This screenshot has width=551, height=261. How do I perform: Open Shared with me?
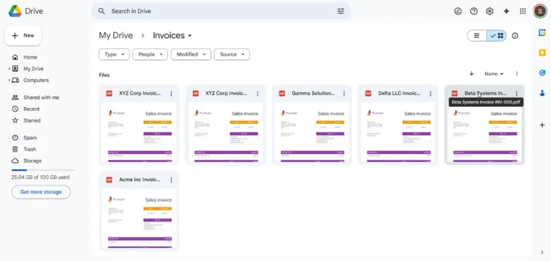[41, 98]
